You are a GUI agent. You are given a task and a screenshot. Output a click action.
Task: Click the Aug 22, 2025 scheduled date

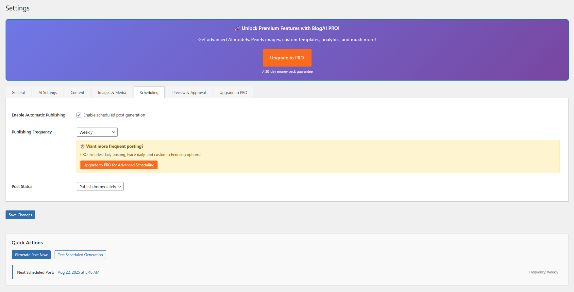click(78, 272)
